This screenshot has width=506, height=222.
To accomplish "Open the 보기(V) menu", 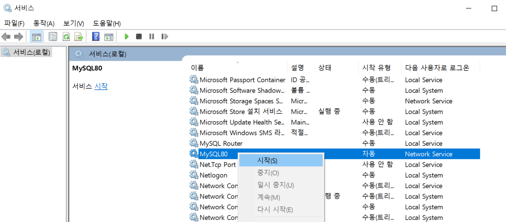I will coord(73,23).
